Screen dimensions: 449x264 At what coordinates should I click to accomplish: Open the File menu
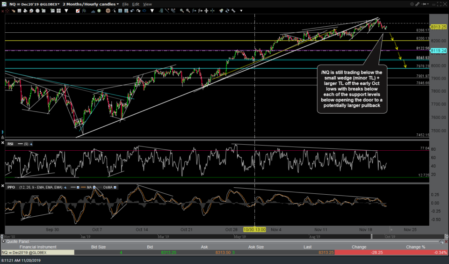125,4
